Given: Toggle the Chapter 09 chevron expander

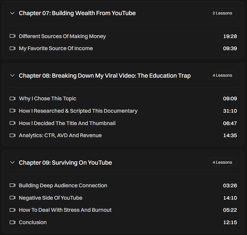Looking at the screenshot, I should [x=12, y=163].
